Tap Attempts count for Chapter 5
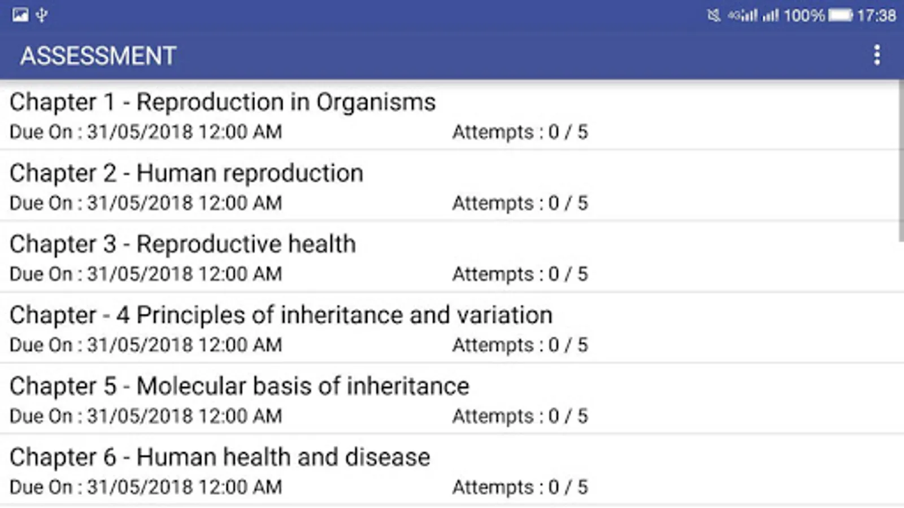The height and width of the screenshot is (508, 904). click(x=520, y=417)
